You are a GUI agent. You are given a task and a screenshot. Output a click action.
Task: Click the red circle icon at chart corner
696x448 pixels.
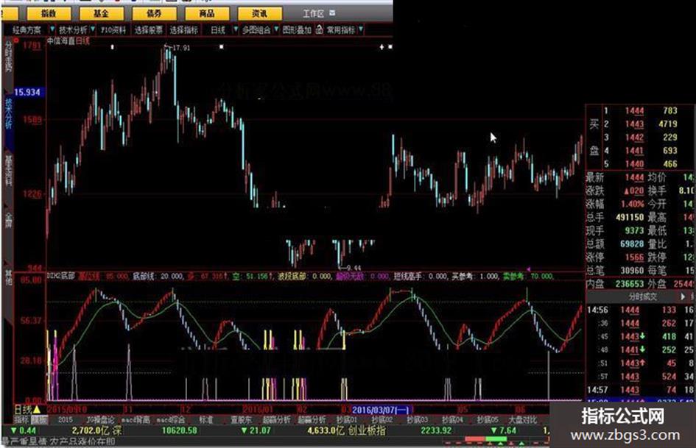(x=16, y=40)
